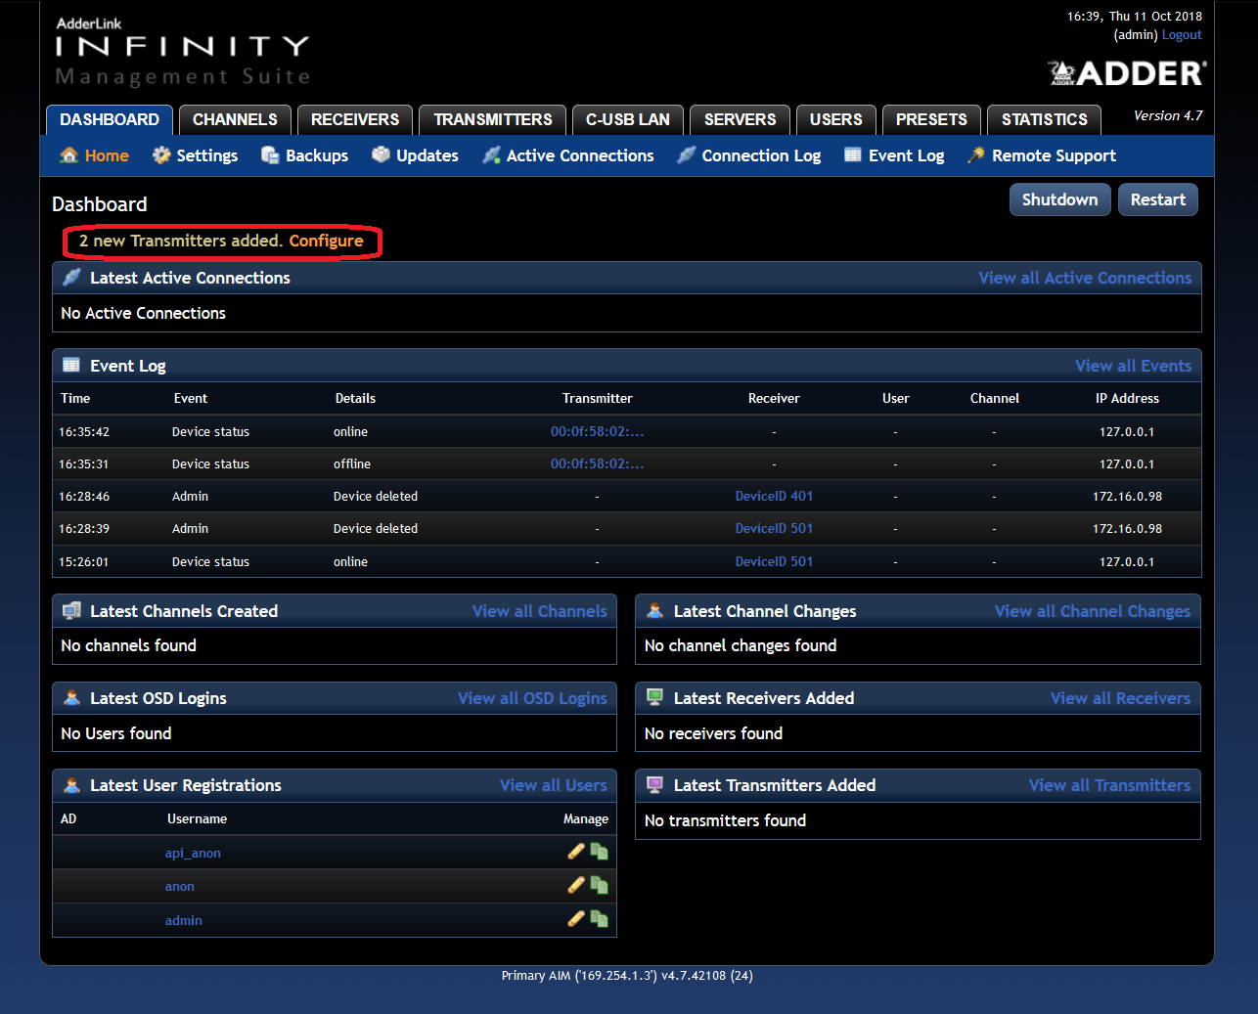The height and width of the screenshot is (1014, 1258).
Task: Click the 'No Active Connections' text
Action: click(143, 313)
